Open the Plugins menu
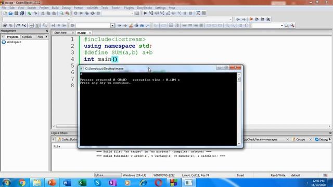The image size is (333, 187). click(129, 8)
